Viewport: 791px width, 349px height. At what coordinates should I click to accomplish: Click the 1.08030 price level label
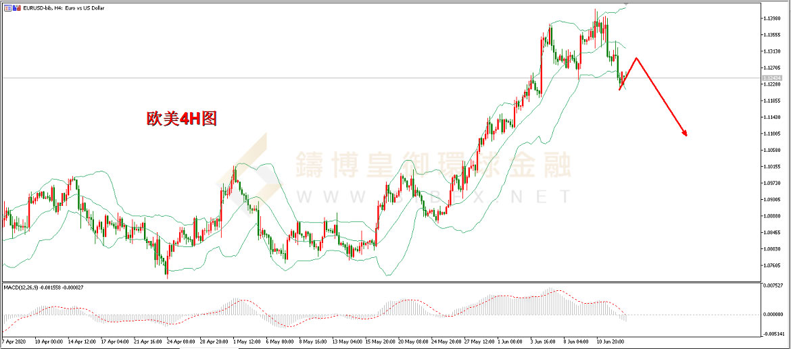[x=772, y=249]
